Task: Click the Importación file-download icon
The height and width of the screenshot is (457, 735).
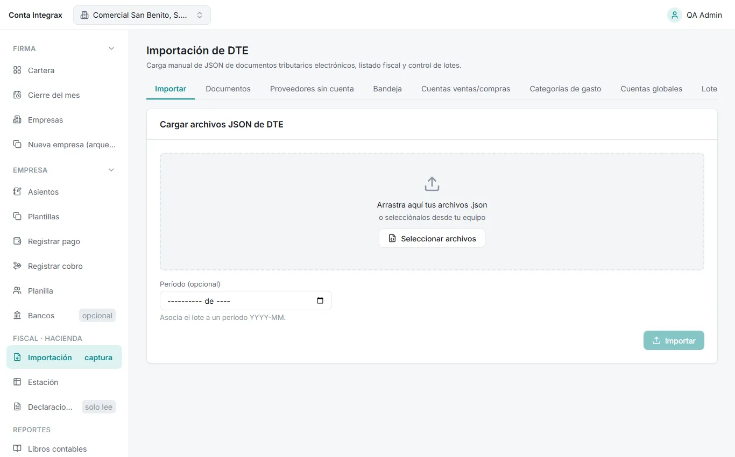Action: click(17, 358)
